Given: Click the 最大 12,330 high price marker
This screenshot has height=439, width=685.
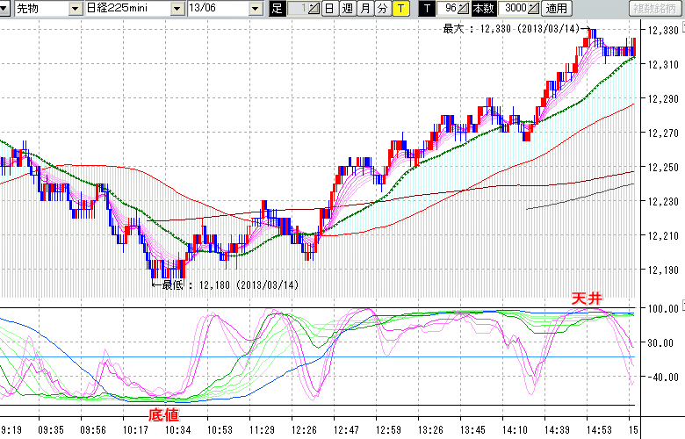Looking at the screenshot, I should coord(511,28).
